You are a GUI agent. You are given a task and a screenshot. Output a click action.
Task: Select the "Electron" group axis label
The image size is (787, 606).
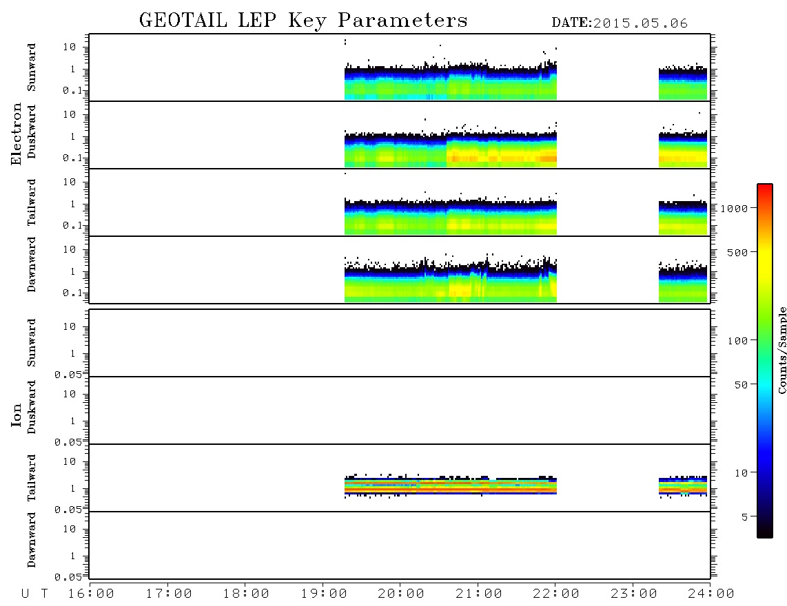tap(16, 134)
